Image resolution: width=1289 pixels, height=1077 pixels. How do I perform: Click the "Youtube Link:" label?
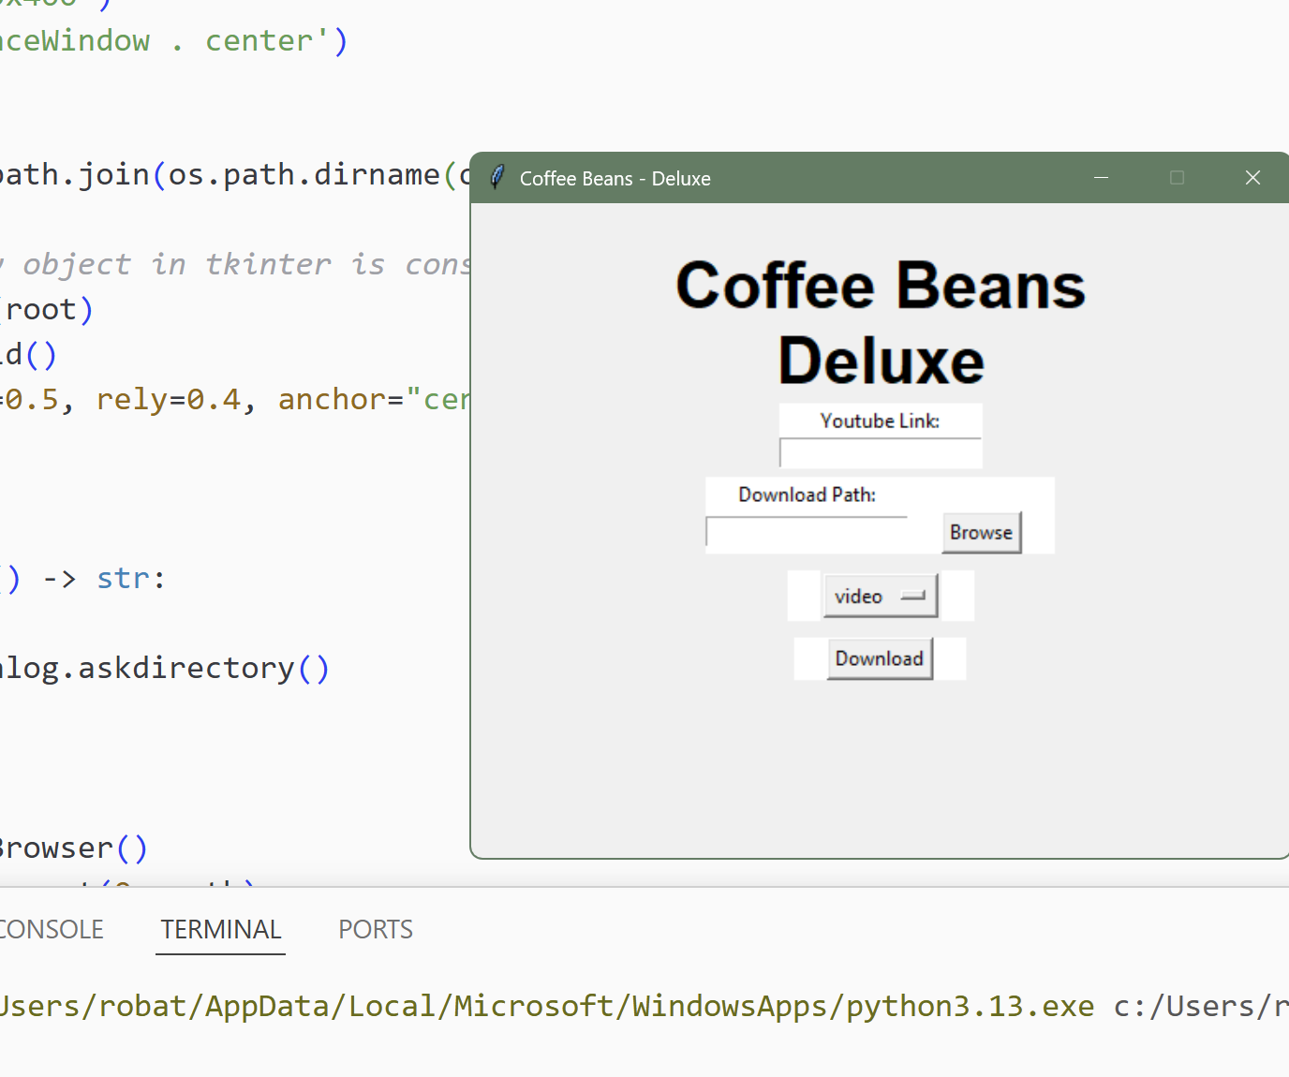pyautogui.click(x=880, y=421)
